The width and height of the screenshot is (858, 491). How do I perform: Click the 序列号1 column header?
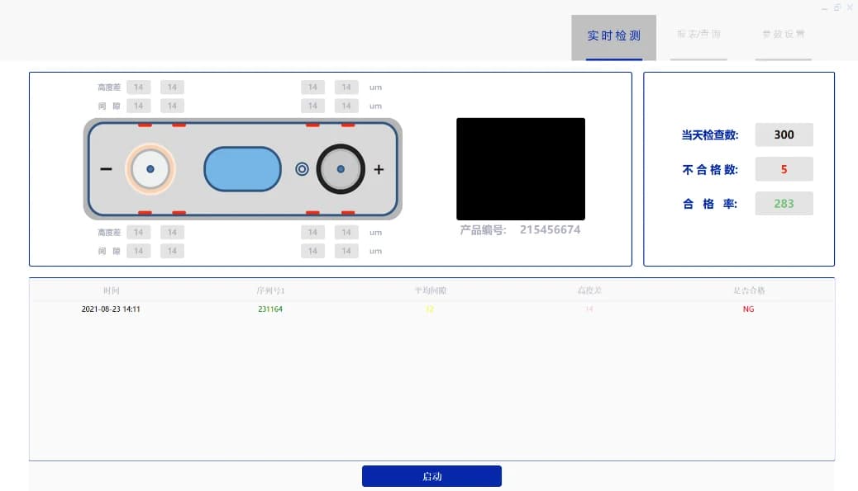click(x=270, y=290)
